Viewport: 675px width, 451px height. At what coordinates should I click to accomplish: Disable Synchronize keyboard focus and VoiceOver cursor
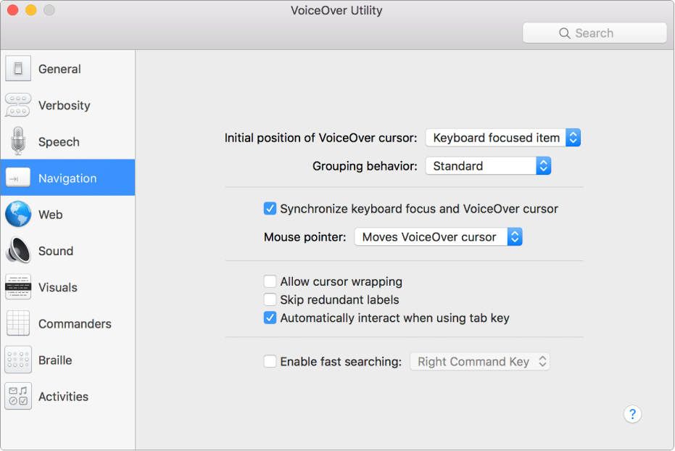(270, 209)
